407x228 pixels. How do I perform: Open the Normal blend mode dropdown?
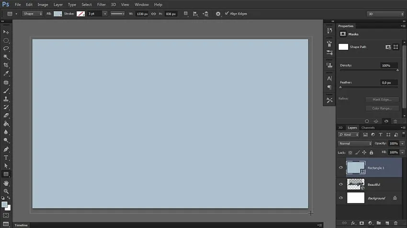(x=355, y=144)
